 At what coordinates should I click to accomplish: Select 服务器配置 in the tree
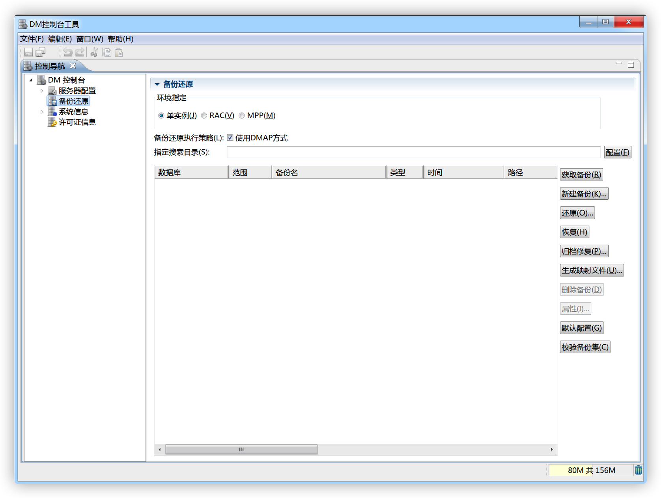tap(77, 91)
